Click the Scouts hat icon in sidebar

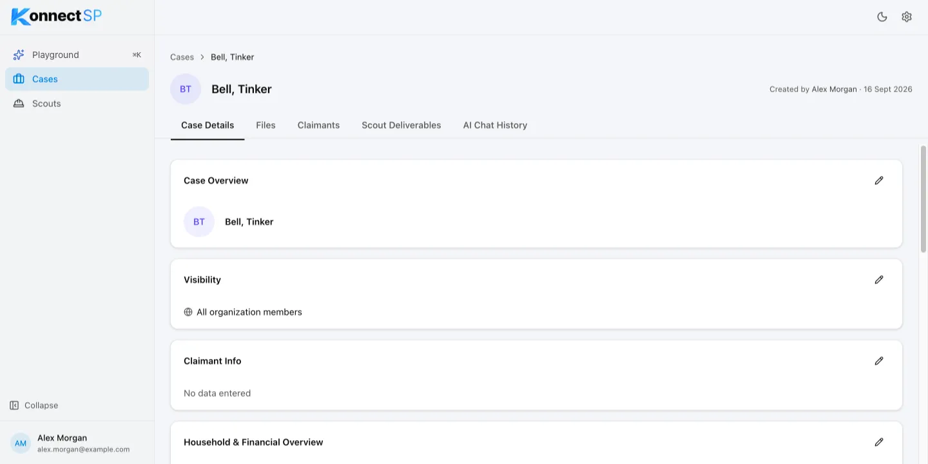pyautogui.click(x=19, y=104)
